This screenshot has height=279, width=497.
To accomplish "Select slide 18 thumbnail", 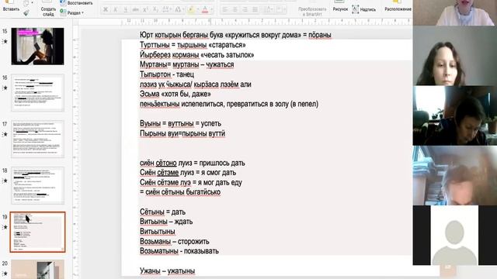I will pos(37,185).
